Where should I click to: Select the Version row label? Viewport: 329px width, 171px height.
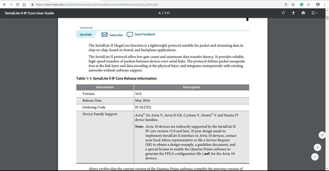coord(88,94)
